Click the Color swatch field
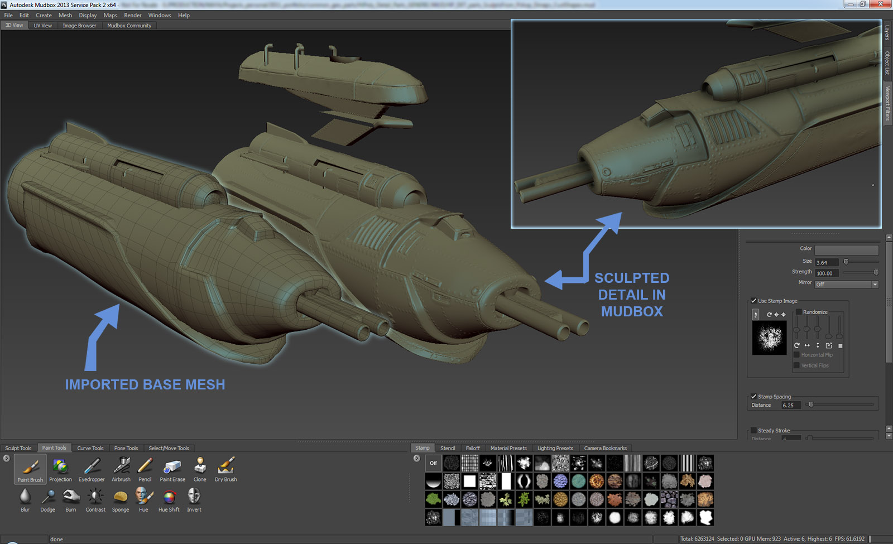 (846, 249)
